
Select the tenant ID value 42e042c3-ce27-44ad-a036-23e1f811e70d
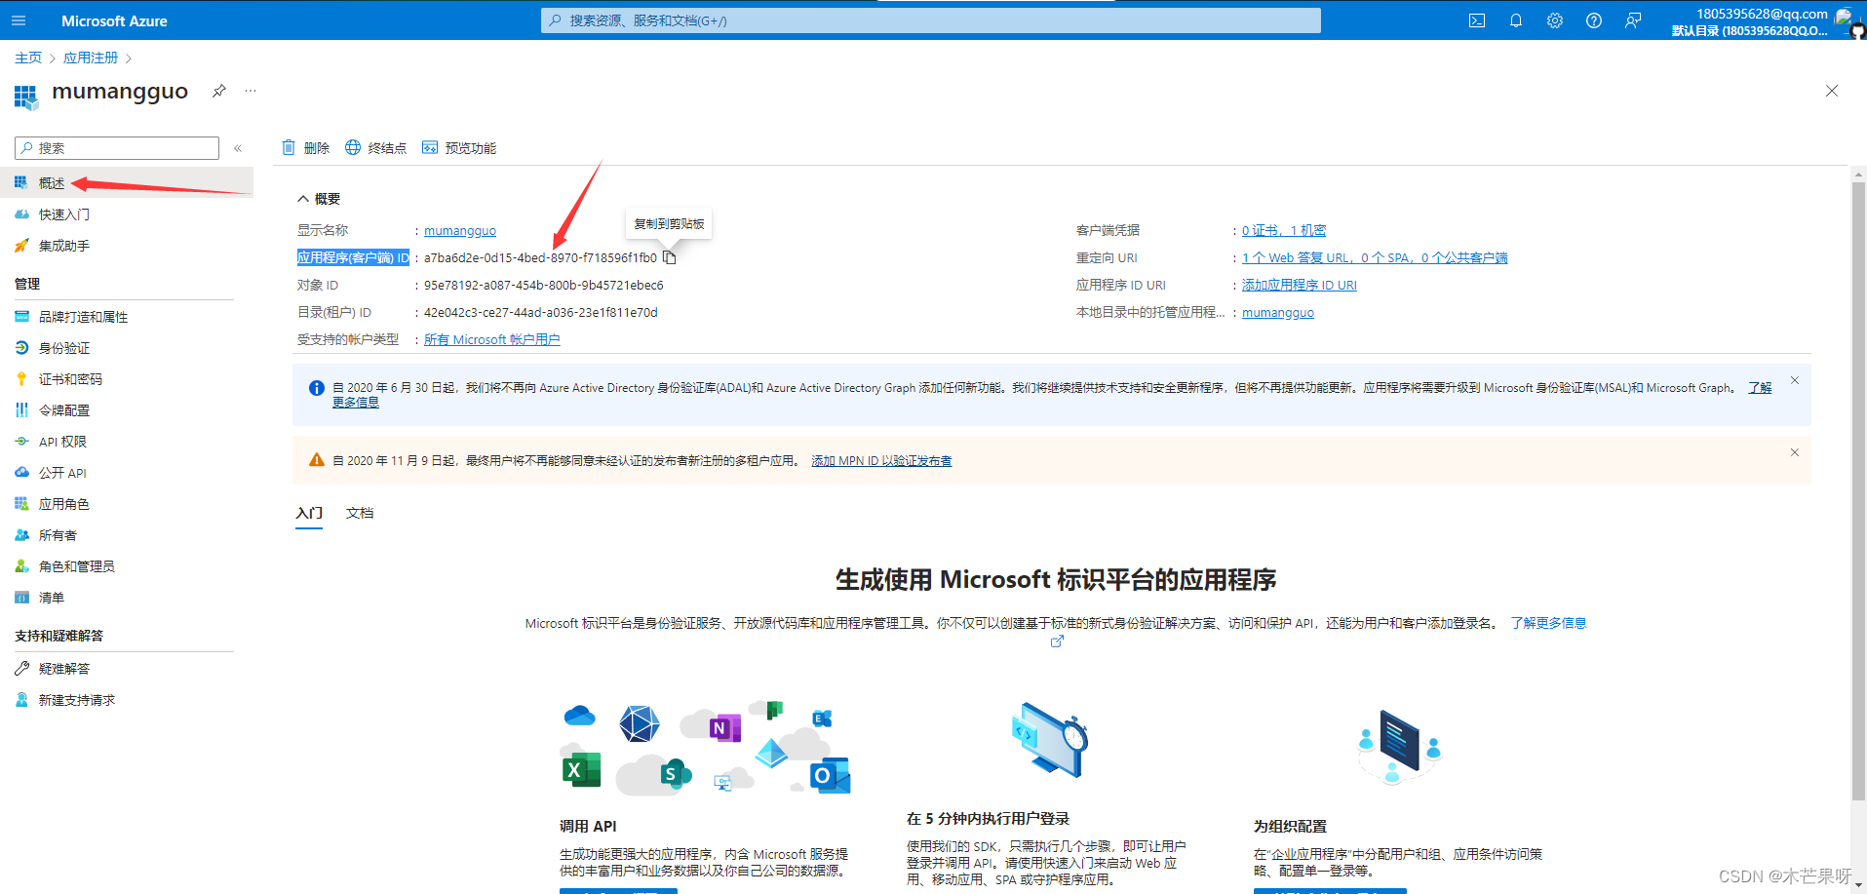(540, 313)
